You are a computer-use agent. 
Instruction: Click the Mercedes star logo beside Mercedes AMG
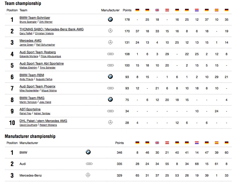(x=110, y=42)
